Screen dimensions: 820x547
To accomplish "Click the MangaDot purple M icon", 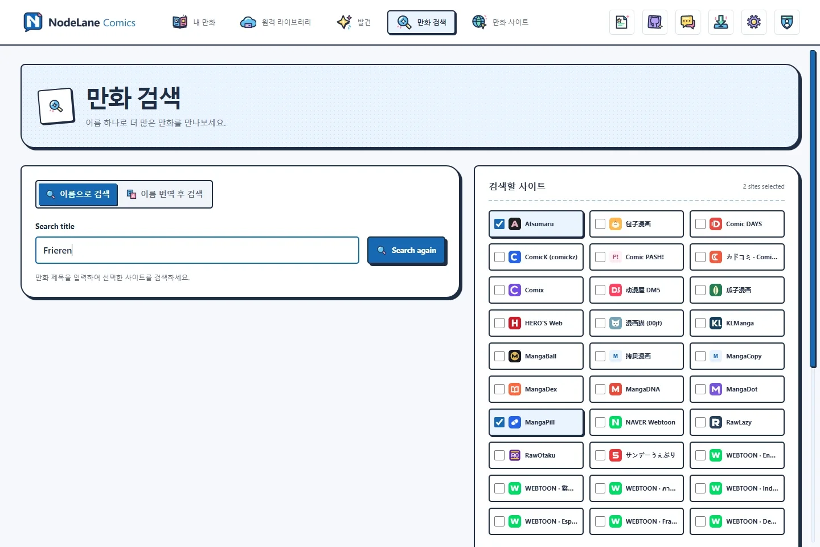I will [716, 389].
